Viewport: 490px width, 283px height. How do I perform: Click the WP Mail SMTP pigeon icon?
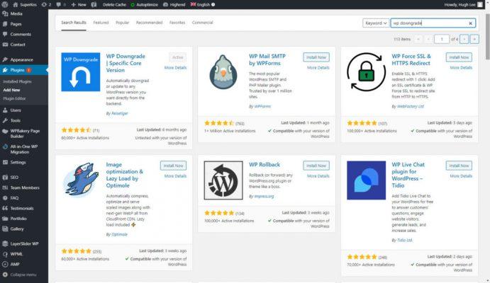223,71
